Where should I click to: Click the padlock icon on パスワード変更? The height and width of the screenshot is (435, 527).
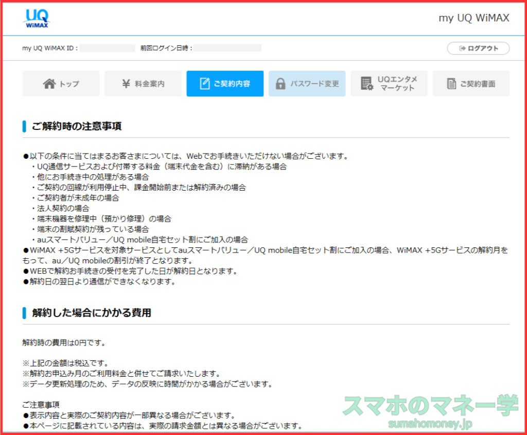pos(280,83)
